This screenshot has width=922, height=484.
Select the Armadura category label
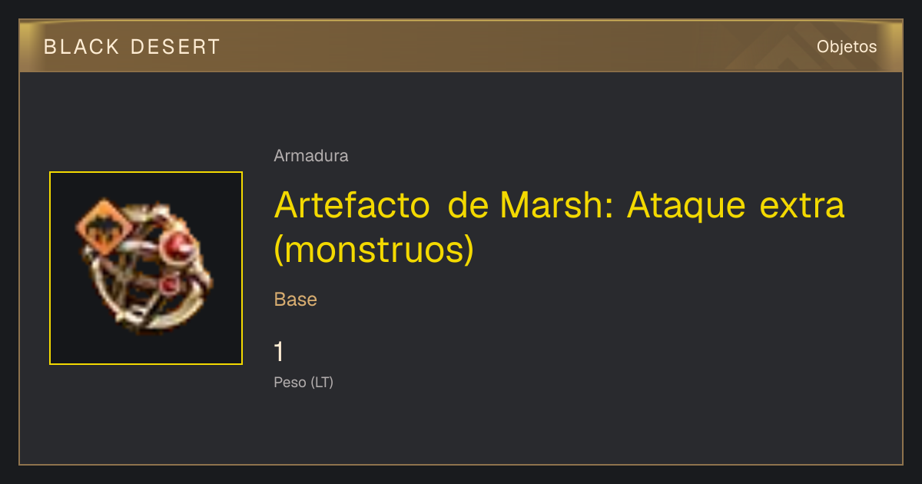(311, 156)
